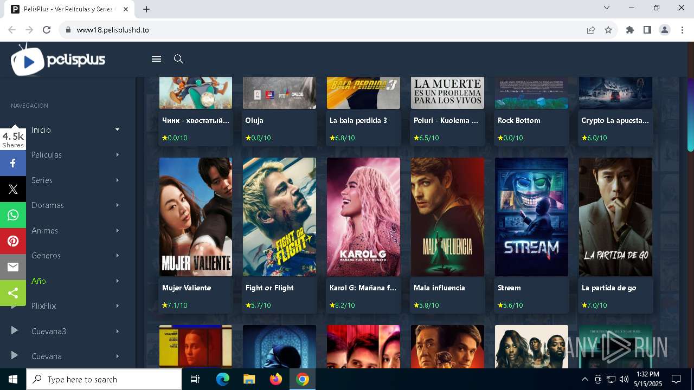
Task: Select Peliculas in navigation
Action: 47,155
